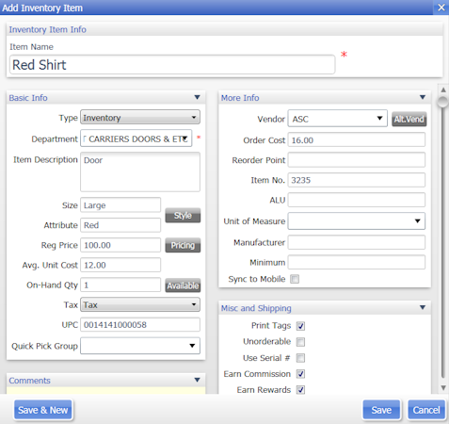The height and width of the screenshot is (424, 449).
Task: Collapse the More Info panel arrow
Action: [423, 97]
